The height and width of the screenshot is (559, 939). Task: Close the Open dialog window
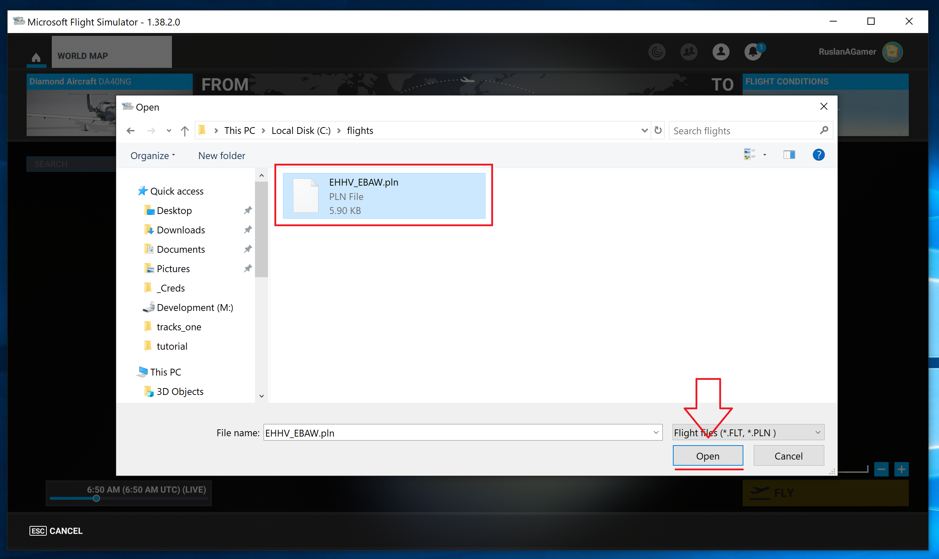click(824, 107)
